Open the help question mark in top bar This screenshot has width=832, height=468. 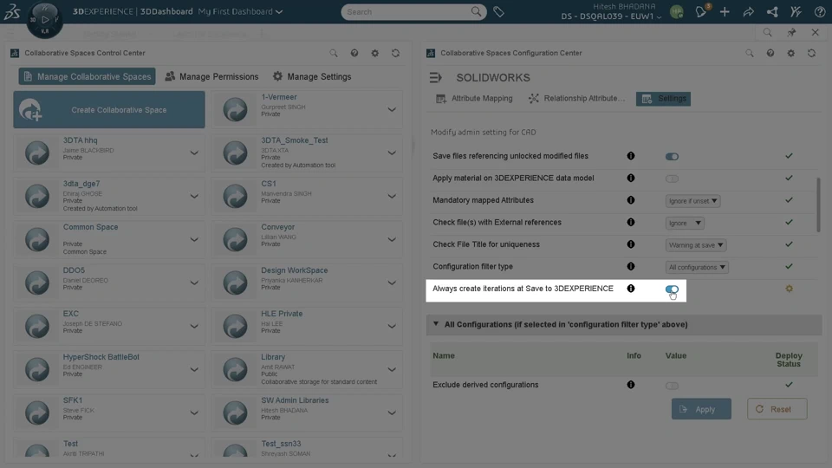pos(819,11)
